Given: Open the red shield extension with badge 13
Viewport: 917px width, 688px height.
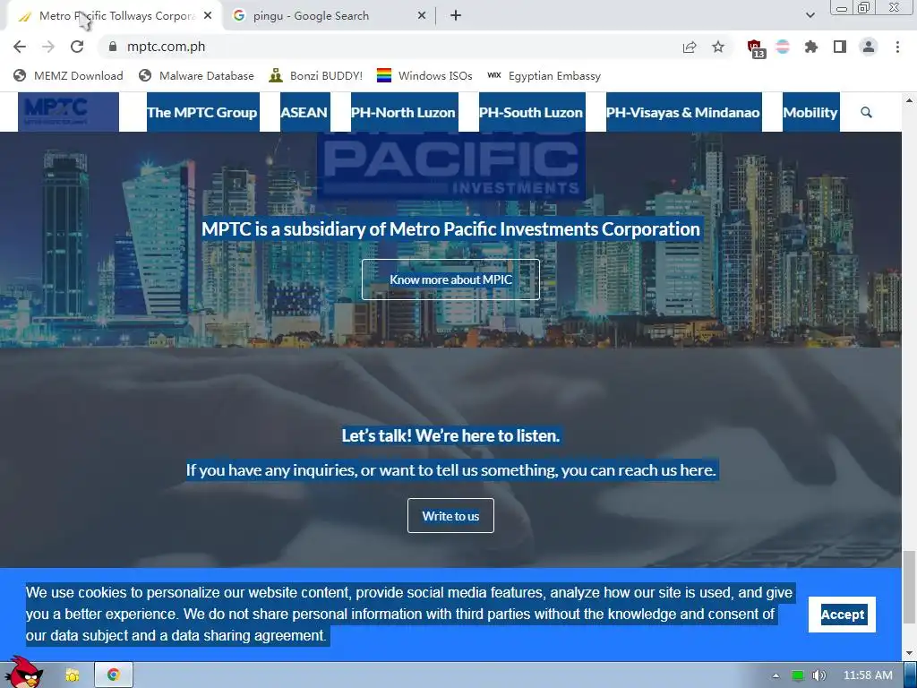Looking at the screenshot, I should tap(756, 48).
